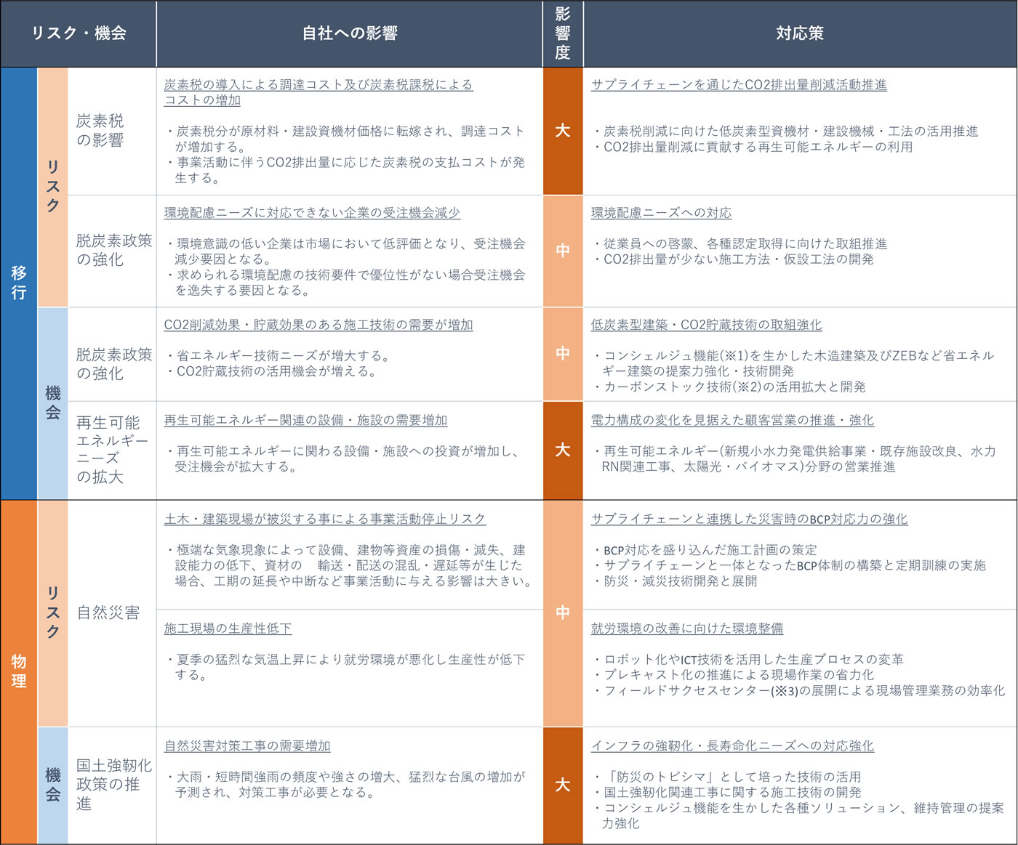Click heading 施工現場の生産性低下

click(x=228, y=628)
